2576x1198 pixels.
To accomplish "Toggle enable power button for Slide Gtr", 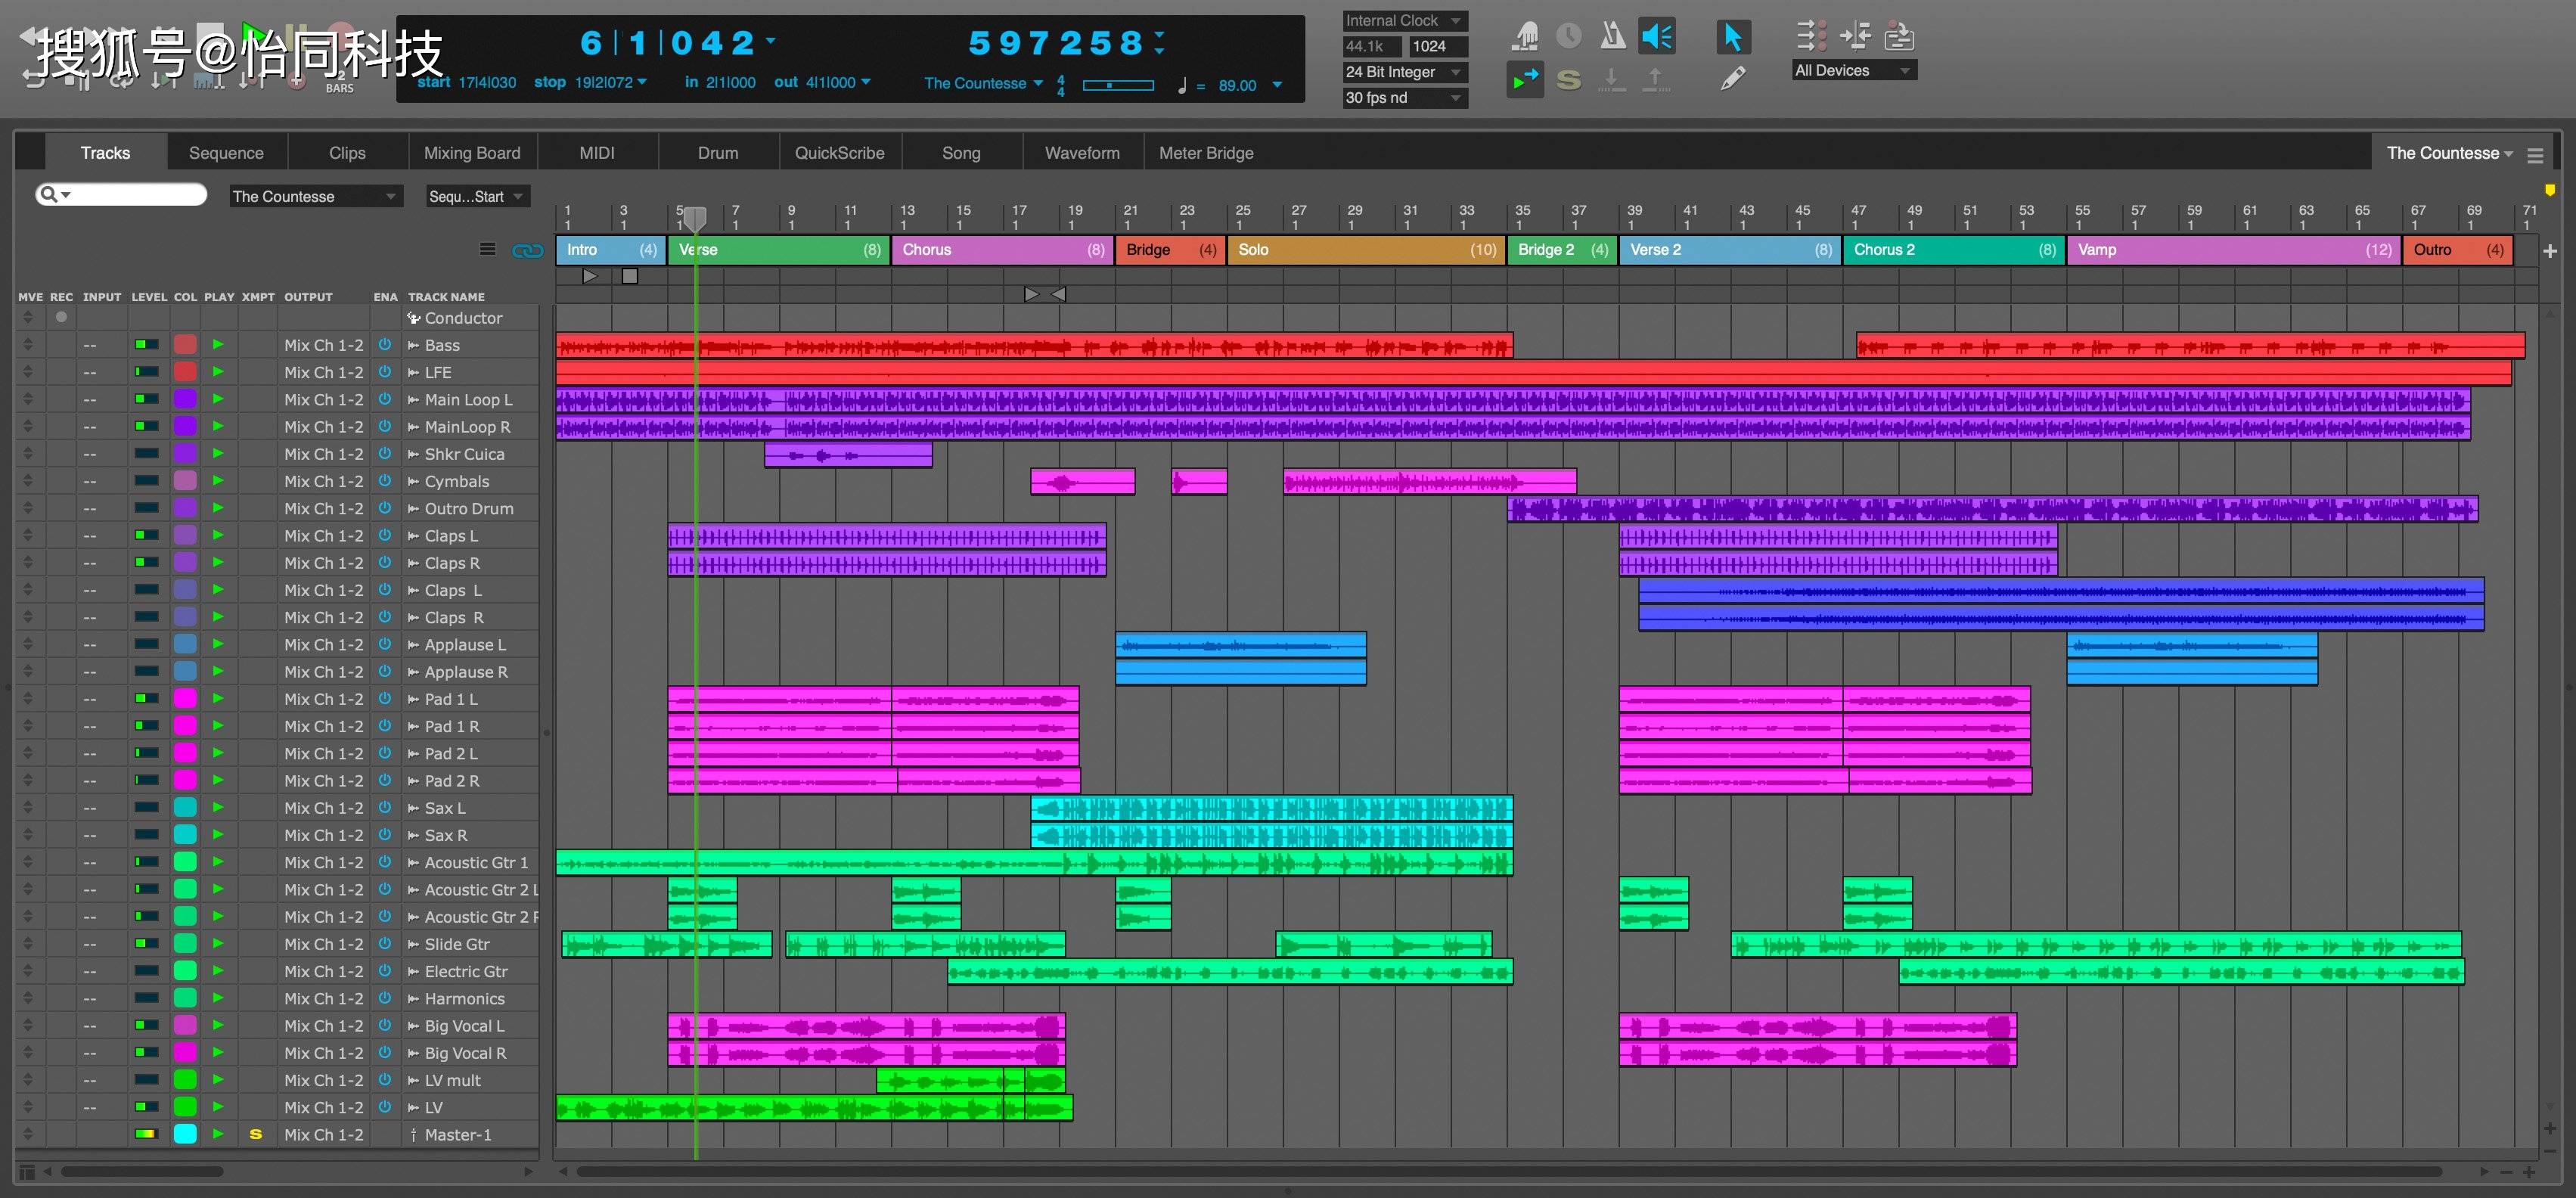I will pos(385,943).
